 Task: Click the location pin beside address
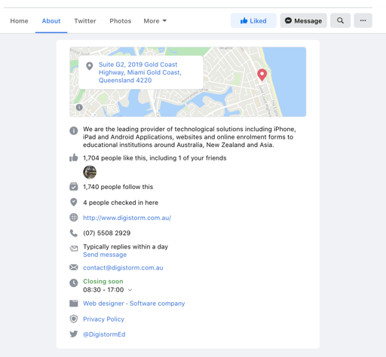point(89,66)
